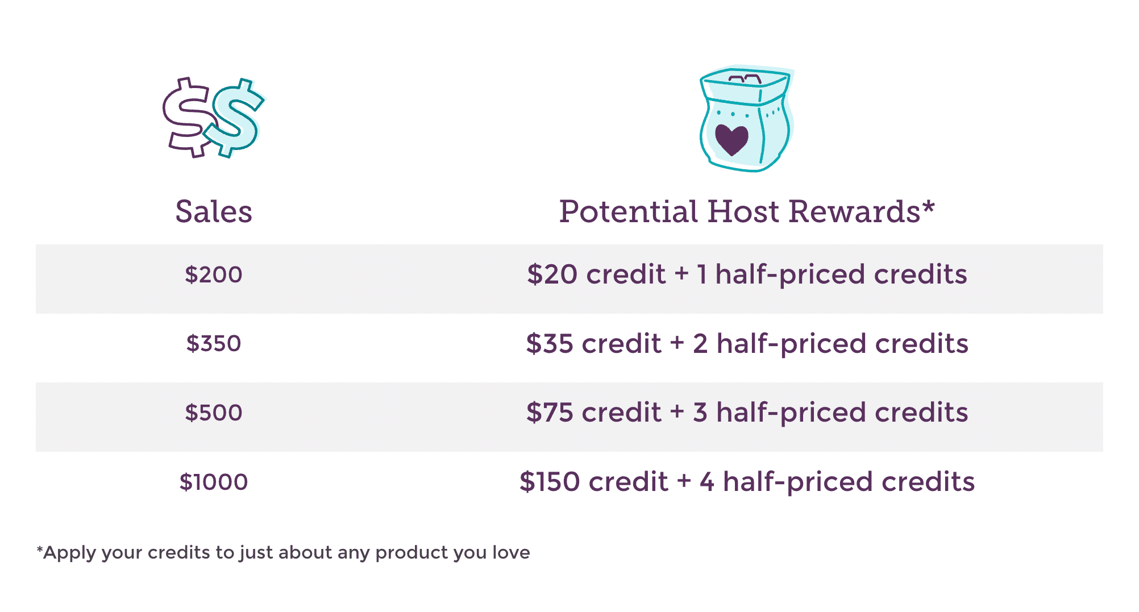This screenshot has height=612, width=1139.
Task: Click the double dollar sign icon
Action: [214, 118]
